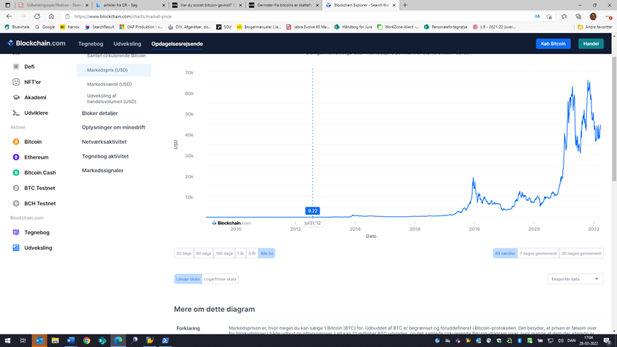This screenshot has height=347, width=617.
Task: Expand the Bloker detaljer section
Action: [99, 113]
